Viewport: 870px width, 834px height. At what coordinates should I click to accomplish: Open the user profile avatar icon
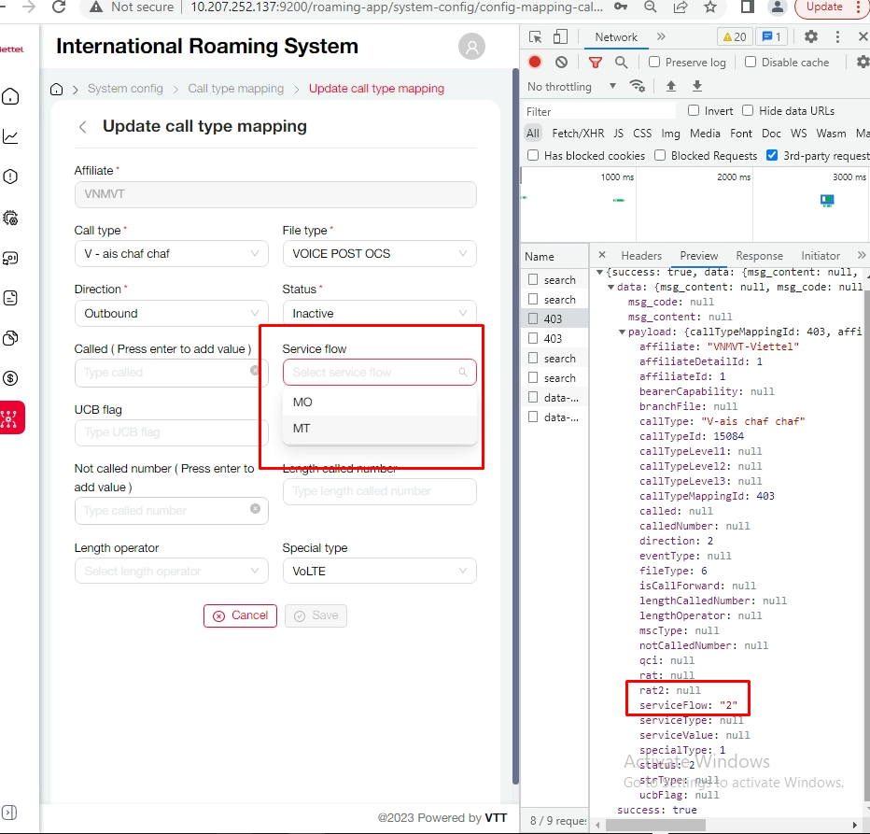click(x=472, y=47)
